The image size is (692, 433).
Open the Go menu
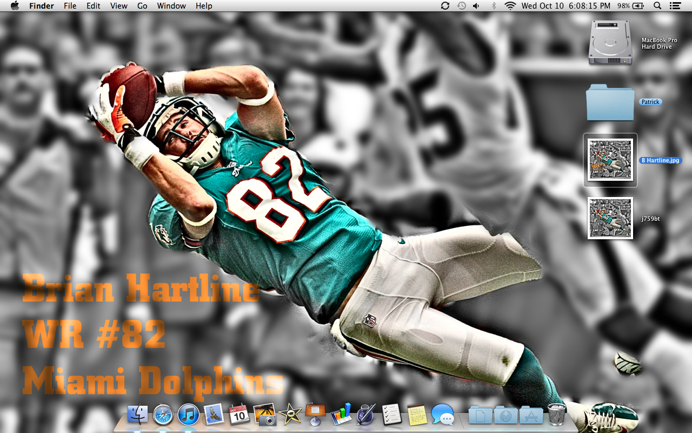tap(142, 6)
